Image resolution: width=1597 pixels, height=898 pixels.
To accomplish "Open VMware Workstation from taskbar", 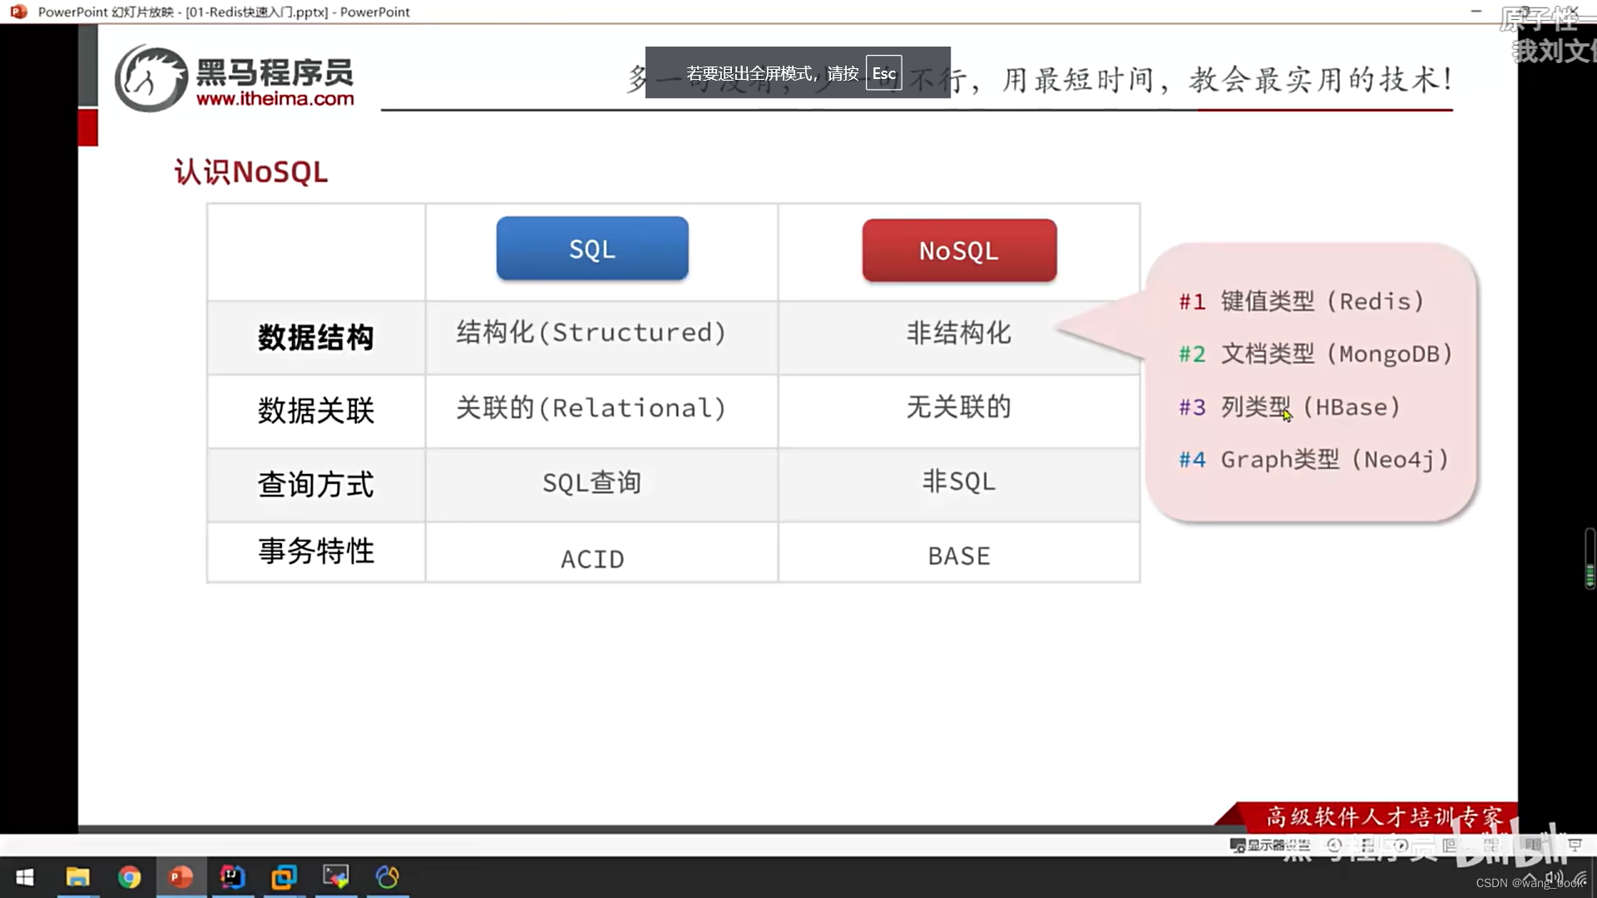I will [x=284, y=877].
